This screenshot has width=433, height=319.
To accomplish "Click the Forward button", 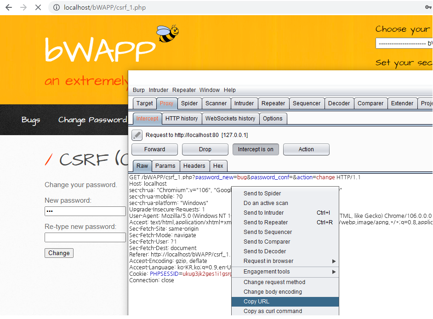I will [x=154, y=149].
